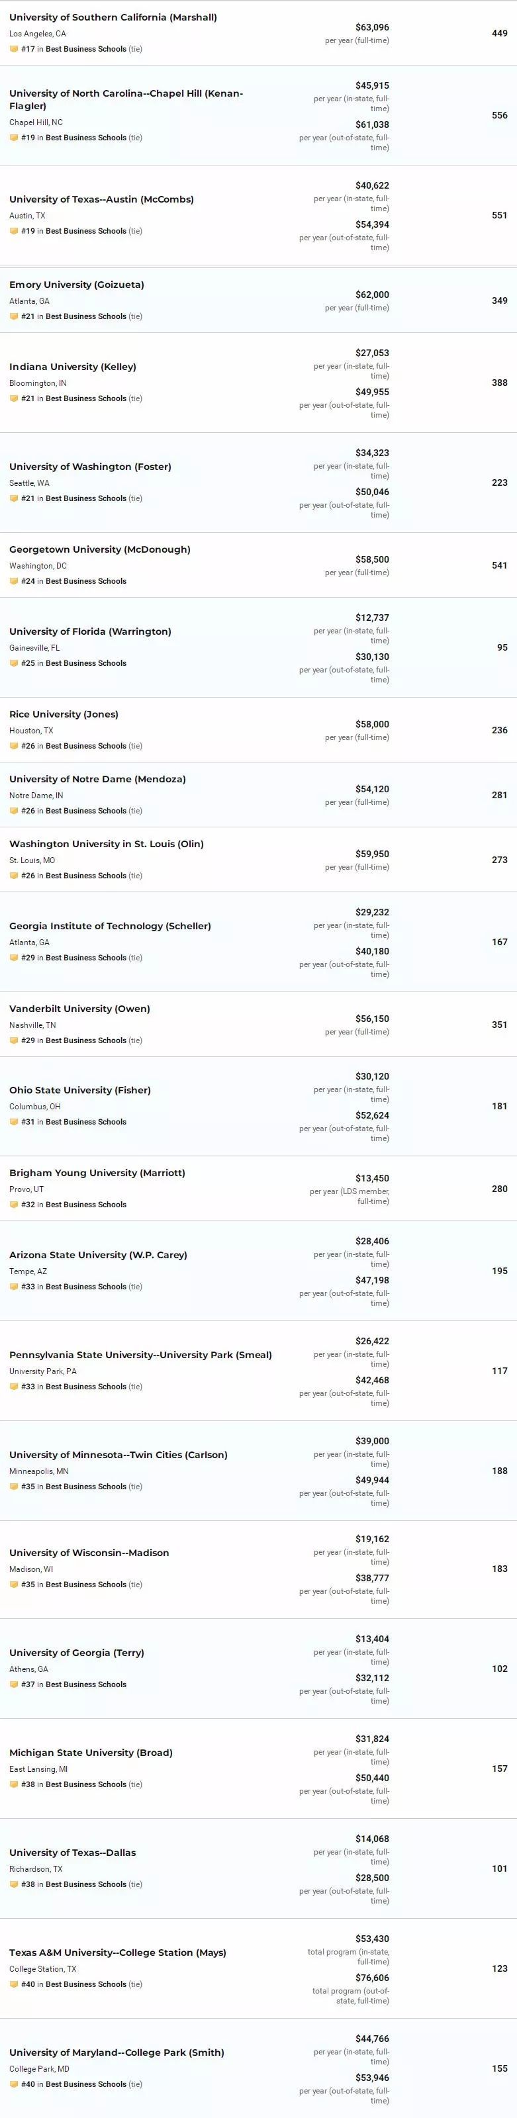Select Arizona State University (W.P. Carey) title
Image resolution: width=517 pixels, height=2118 pixels.
coord(99,1255)
